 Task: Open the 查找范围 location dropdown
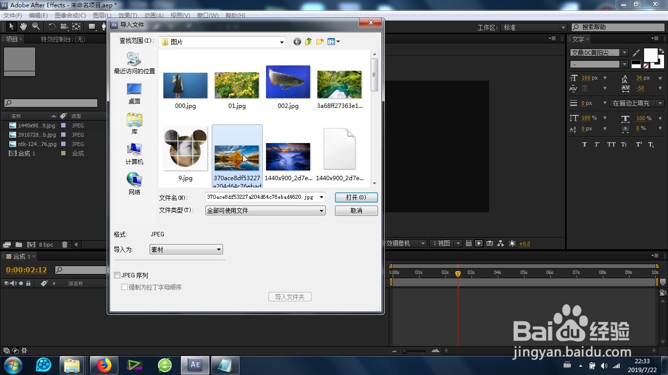(x=282, y=42)
